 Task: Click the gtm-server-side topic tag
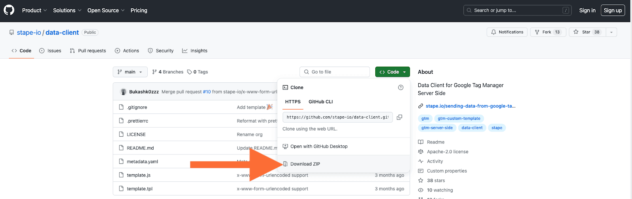pos(437,128)
